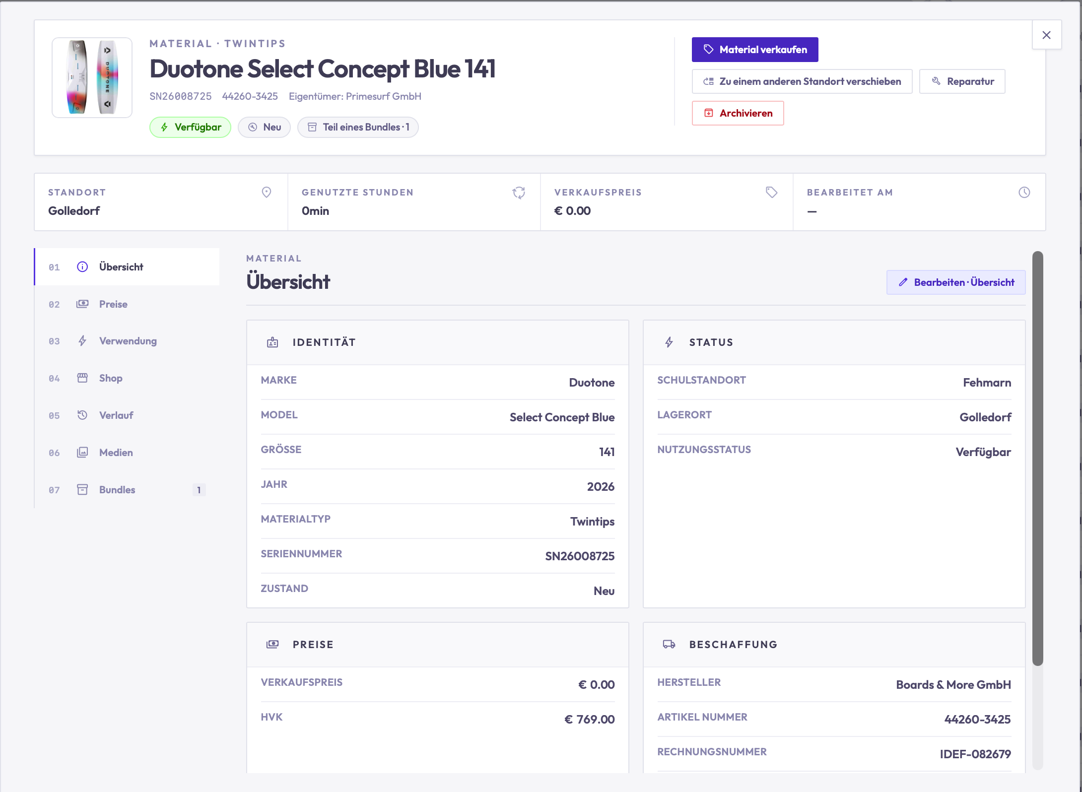The width and height of the screenshot is (1082, 792).
Task: Click the Genutzte Stunden value 0min
Action: coord(316,211)
